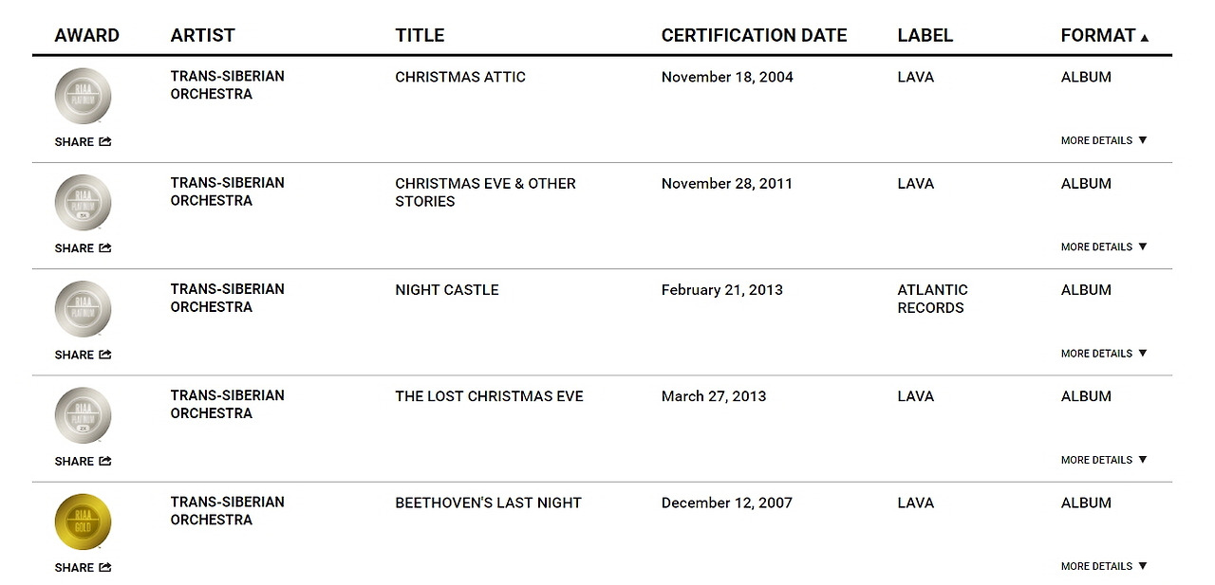
Task: Expand More Details for Beethoven's Last Night
Action: pos(1103,566)
